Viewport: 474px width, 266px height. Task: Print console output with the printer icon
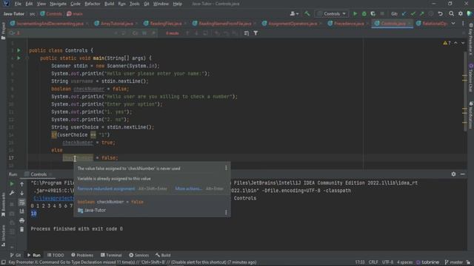click(21, 221)
